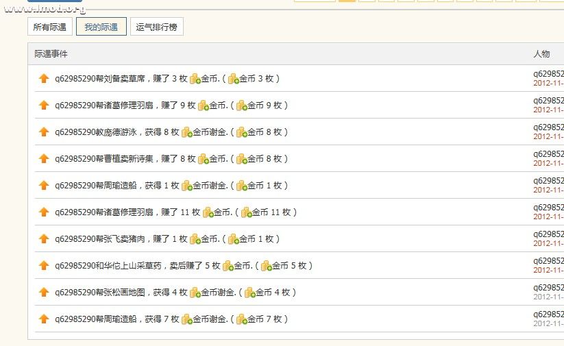Click the up arrow on the 修理羽扇 赚了 11 枚 row
This screenshot has width=564, height=346.
pos(44,212)
